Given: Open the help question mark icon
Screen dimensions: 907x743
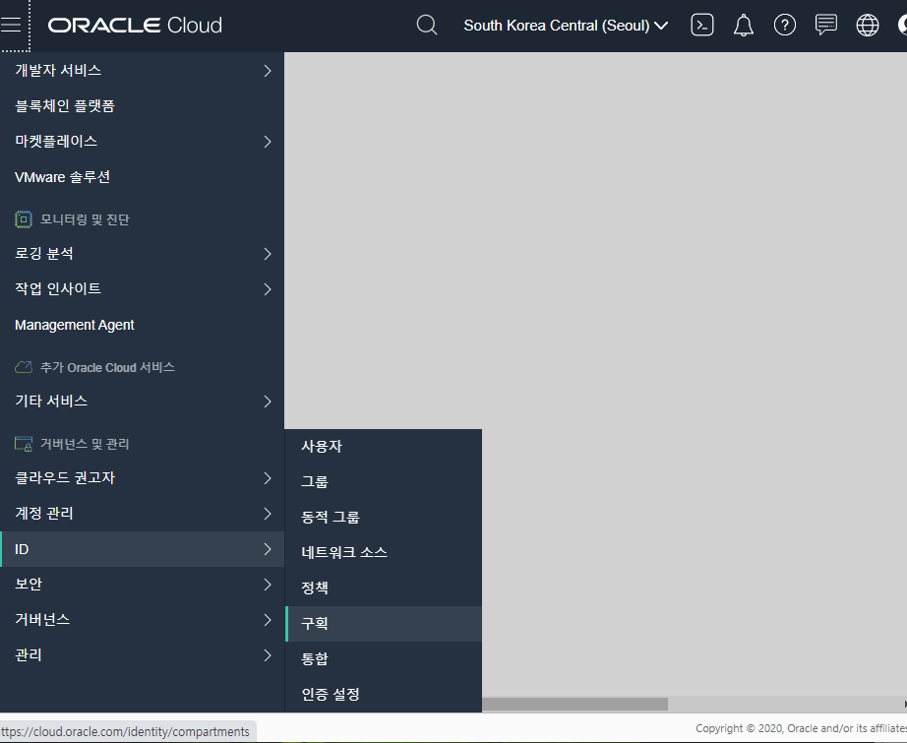Looking at the screenshot, I should (x=784, y=26).
